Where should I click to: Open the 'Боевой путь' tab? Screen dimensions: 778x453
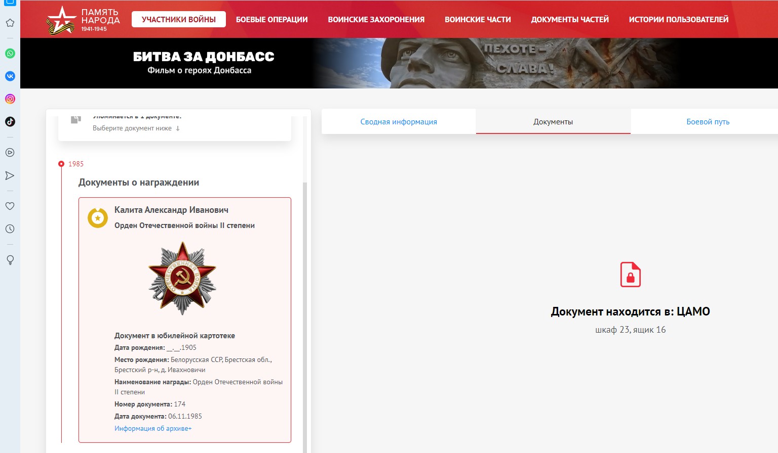point(708,122)
